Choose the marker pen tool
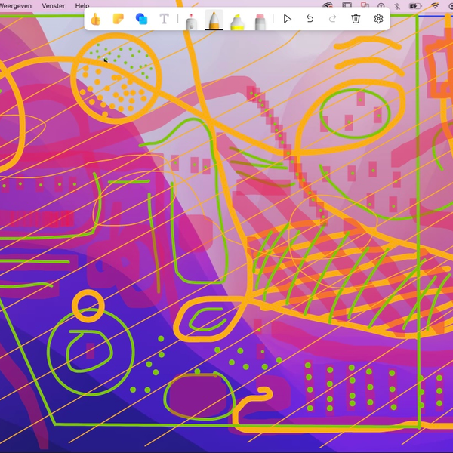Image resolution: width=453 pixels, height=453 pixels. pos(191,20)
